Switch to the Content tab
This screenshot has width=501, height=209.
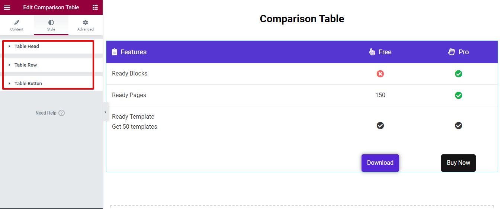point(17,25)
